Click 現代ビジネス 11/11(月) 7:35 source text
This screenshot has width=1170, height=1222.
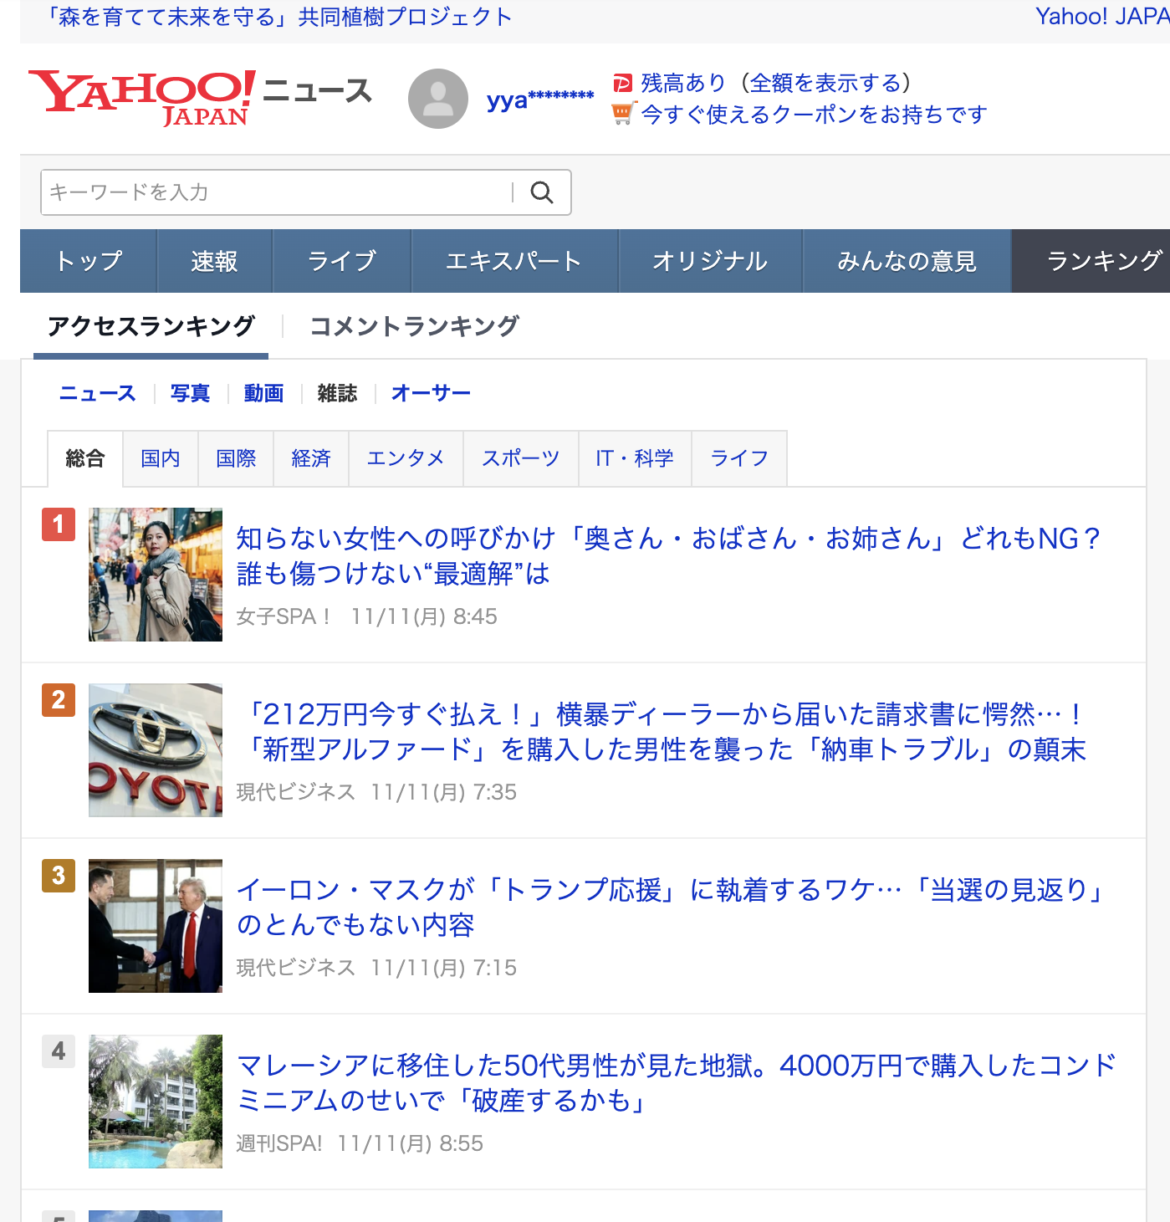[x=376, y=792]
